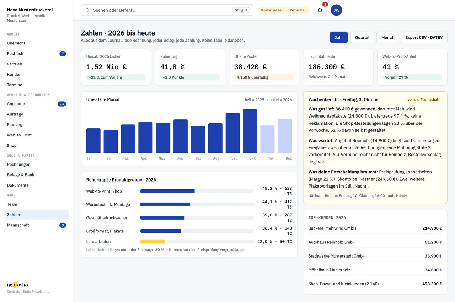Open Angebote with 23 badge
The height and width of the screenshot is (302, 455).
(x=36, y=104)
